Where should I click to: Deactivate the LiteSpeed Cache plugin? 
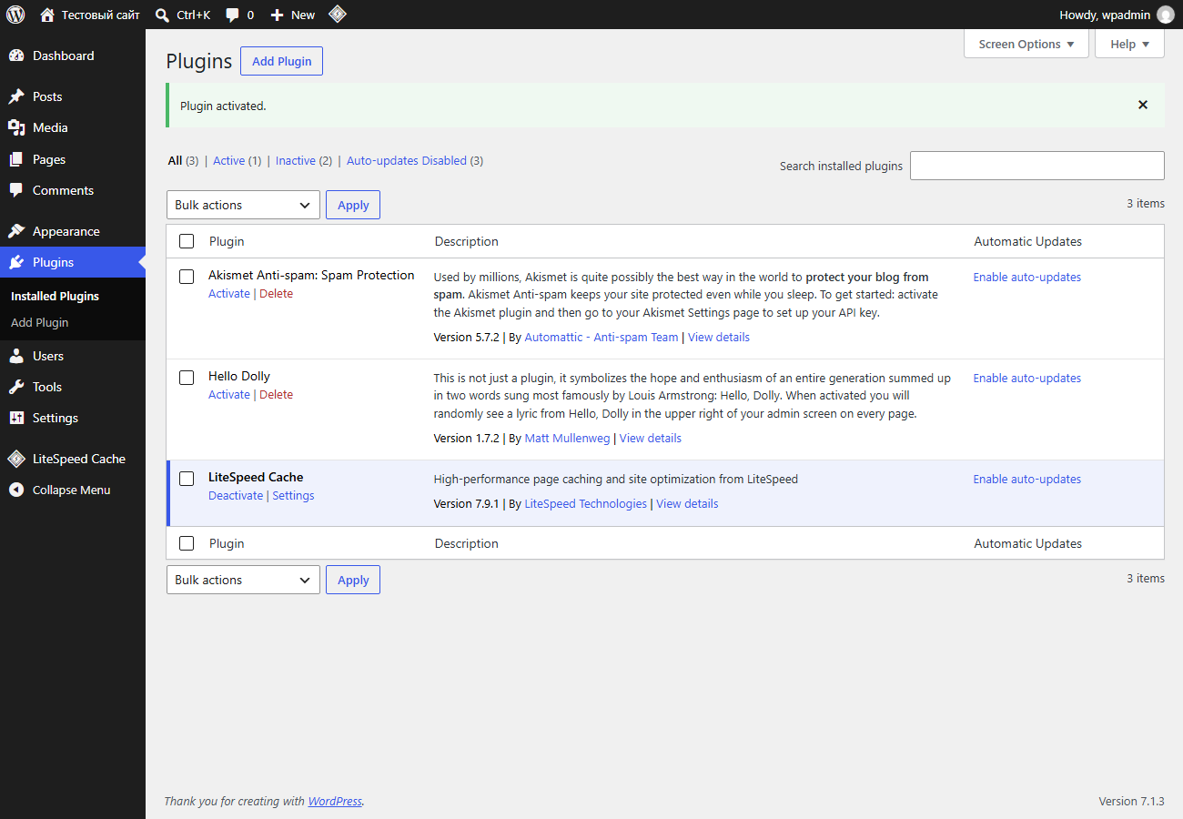236,496
